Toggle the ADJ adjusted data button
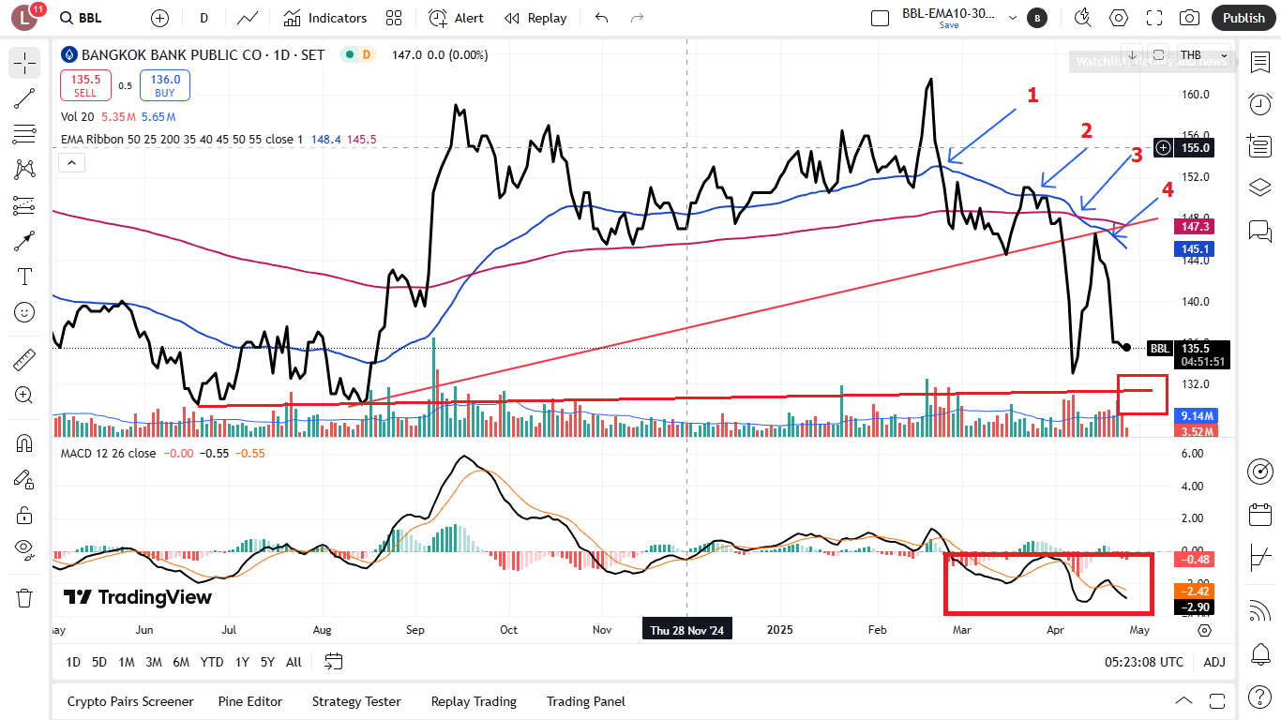1281x720 pixels. coord(1214,662)
